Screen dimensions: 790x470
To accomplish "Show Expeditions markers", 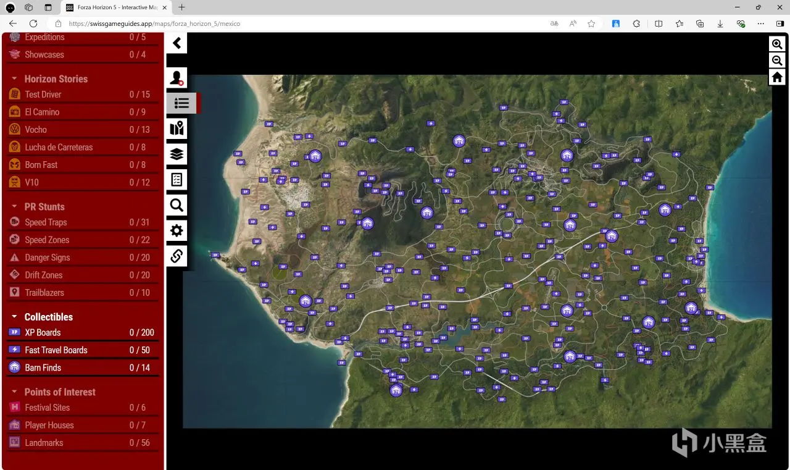I will pos(83,37).
